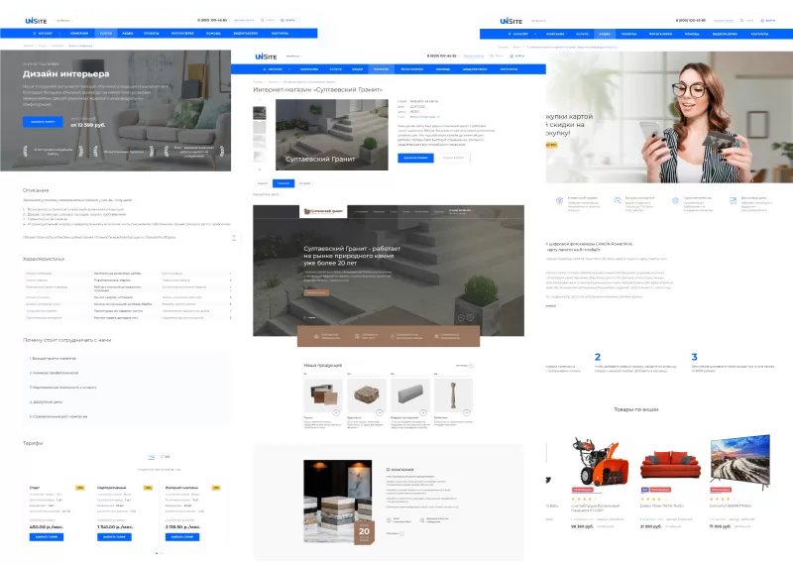
Task: Select the pagination dot below the tariff cards
Action: point(157,553)
